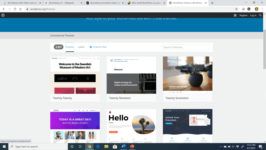Viewport: 266px width, 150px height.
Task: Open Twenty Seventeen theme preview thumbnail
Action: pyautogui.click(x=188, y=75)
